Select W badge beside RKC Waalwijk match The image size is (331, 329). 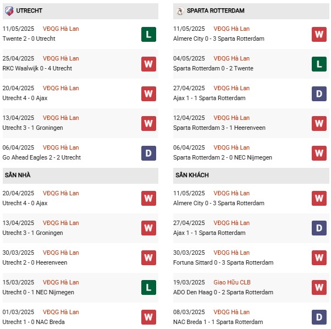[148, 64]
